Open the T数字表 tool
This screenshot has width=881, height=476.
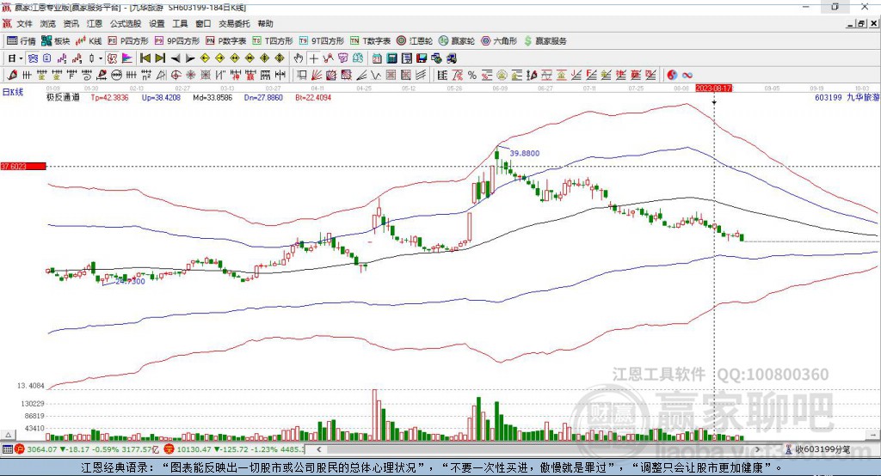pyautogui.click(x=370, y=41)
